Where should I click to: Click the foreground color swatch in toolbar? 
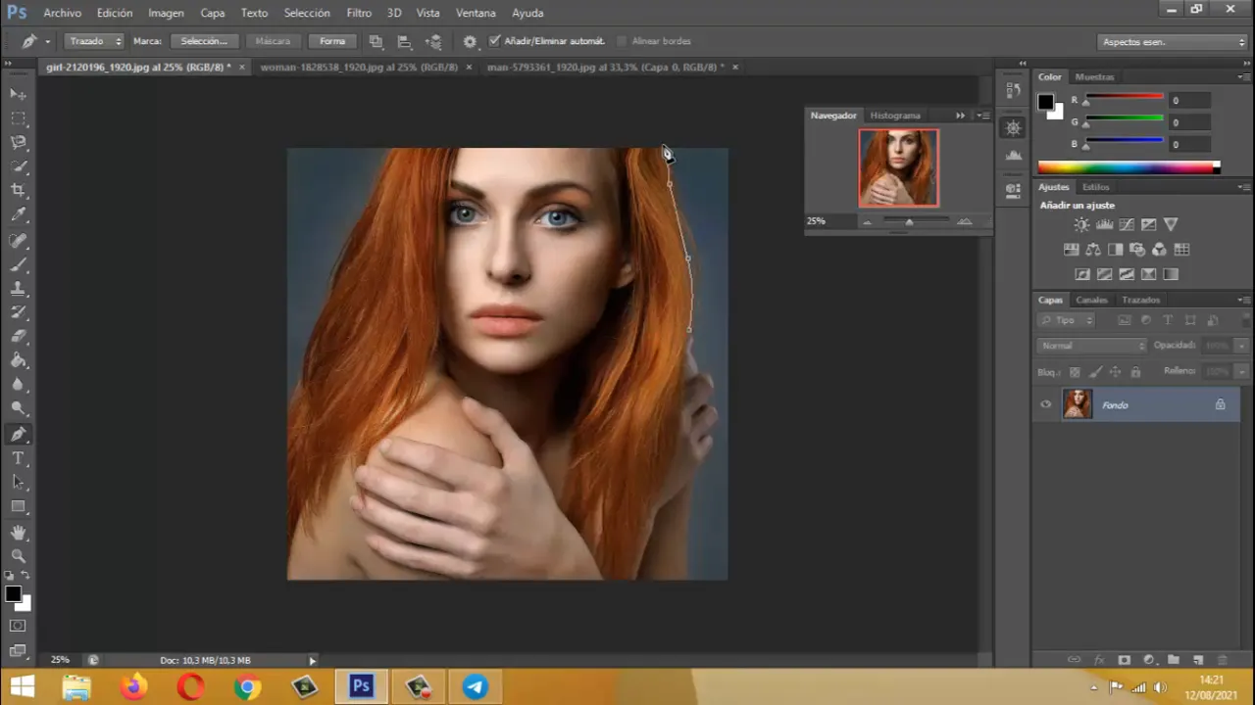click(13, 593)
